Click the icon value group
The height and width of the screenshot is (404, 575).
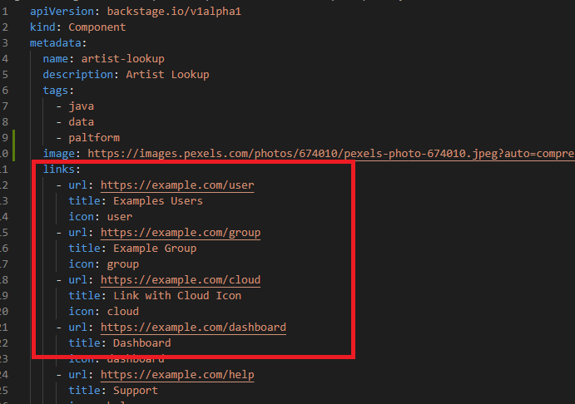point(123,264)
